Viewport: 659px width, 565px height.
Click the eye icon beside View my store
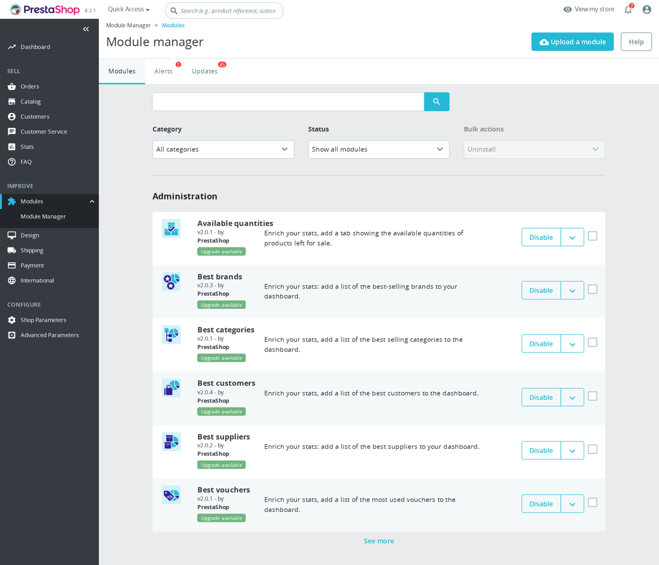[568, 9]
